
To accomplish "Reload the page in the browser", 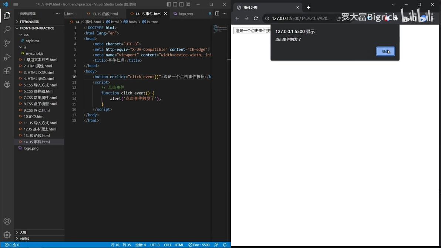I will 256,18.
